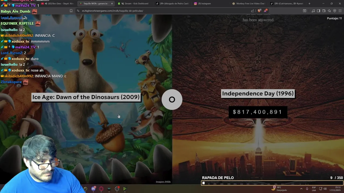The width and height of the screenshot is (344, 193).
Task: Open Discord from the taskbar
Action: point(93,189)
